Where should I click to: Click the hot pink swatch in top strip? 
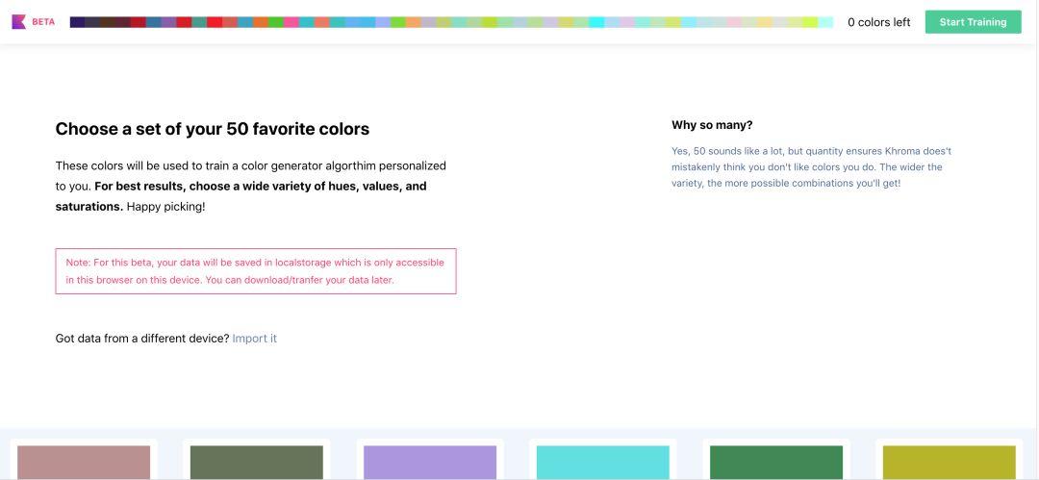click(x=291, y=22)
